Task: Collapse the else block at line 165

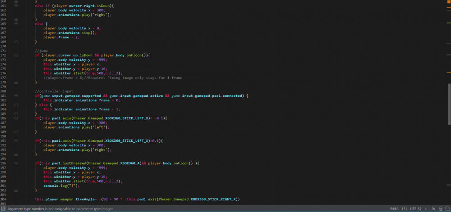Action: pyautogui.click(x=16, y=23)
